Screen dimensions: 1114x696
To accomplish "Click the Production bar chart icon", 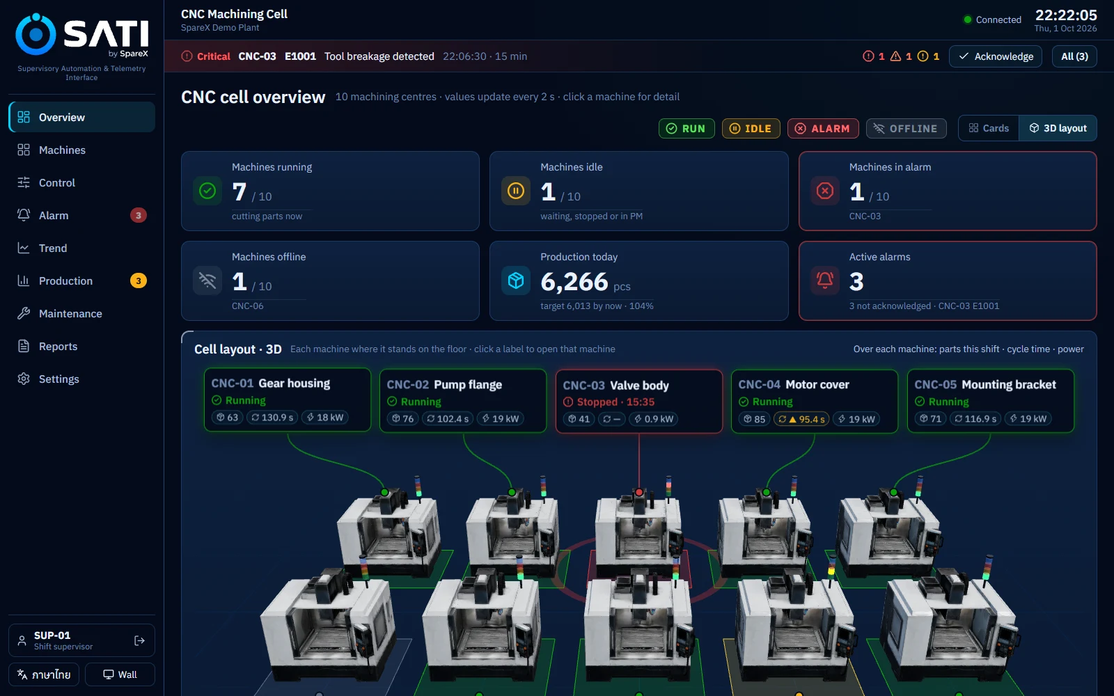I will (x=24, y=280).
